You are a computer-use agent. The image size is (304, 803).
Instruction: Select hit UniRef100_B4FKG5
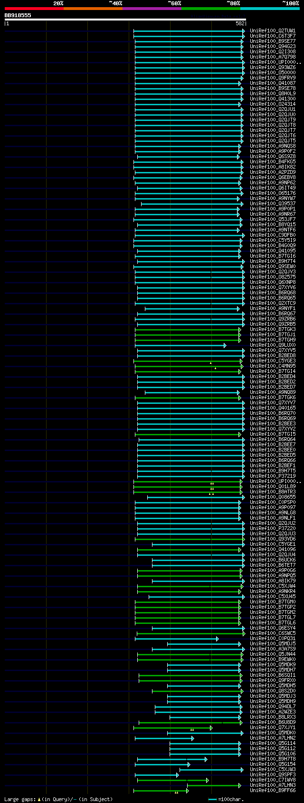(x=273, y=161)
